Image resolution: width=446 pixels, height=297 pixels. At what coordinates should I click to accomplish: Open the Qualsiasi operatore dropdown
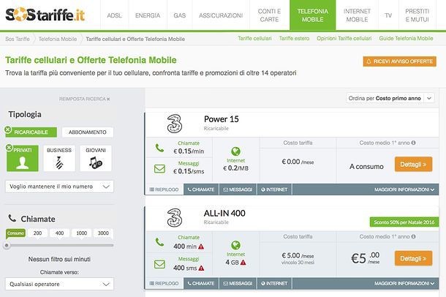tap(59, 284)
